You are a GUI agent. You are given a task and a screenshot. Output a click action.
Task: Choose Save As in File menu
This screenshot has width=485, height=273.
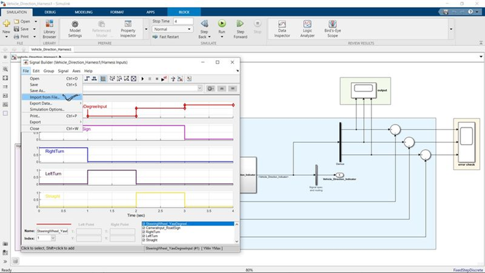[x=52, y=90]
